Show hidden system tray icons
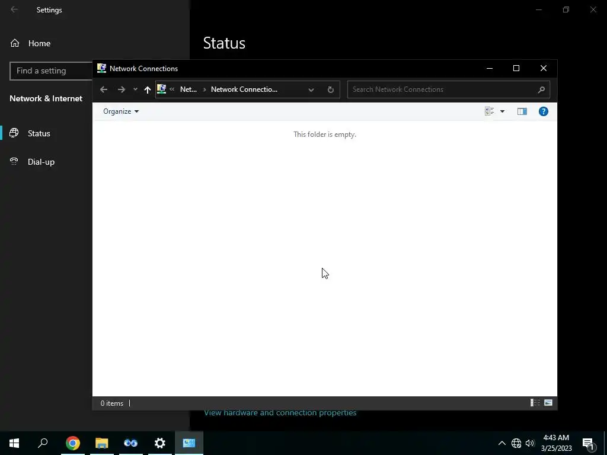This screenshot has width=607, height=455. (x=501, y=443)
